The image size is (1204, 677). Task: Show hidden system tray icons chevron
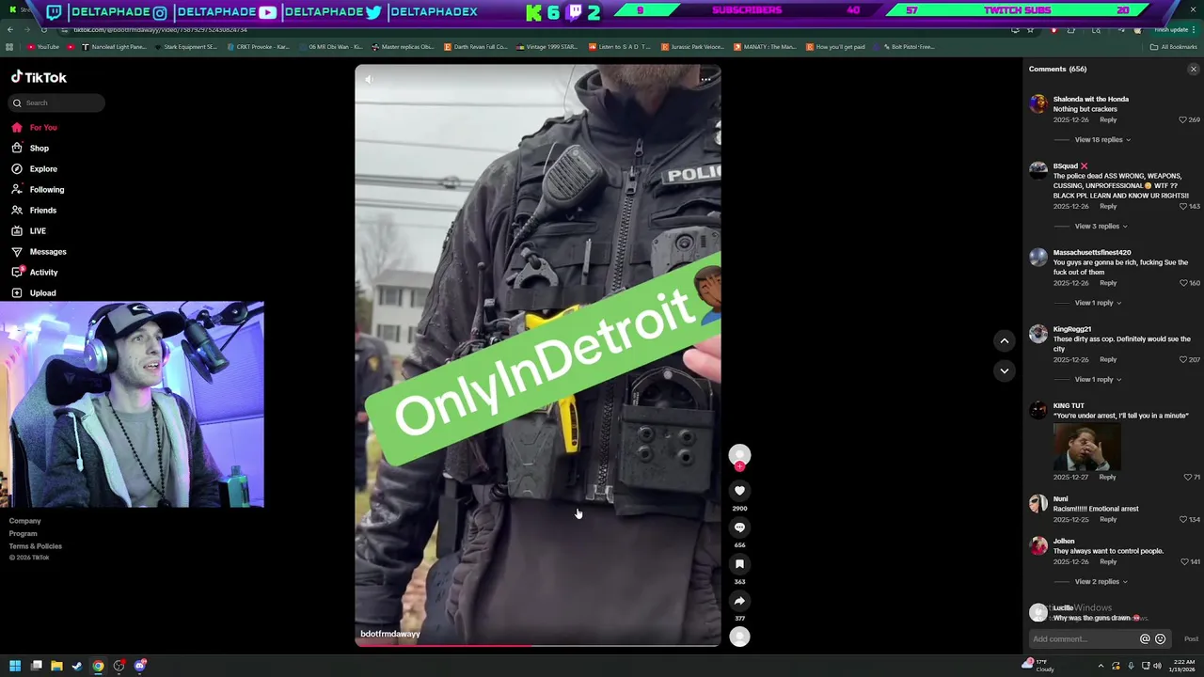[x=1101, y=666]
